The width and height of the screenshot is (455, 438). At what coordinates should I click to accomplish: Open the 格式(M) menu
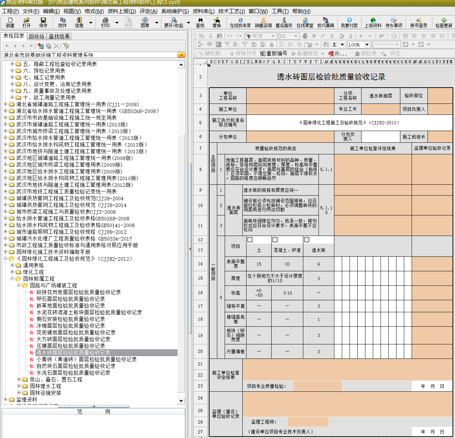point(94,11)
